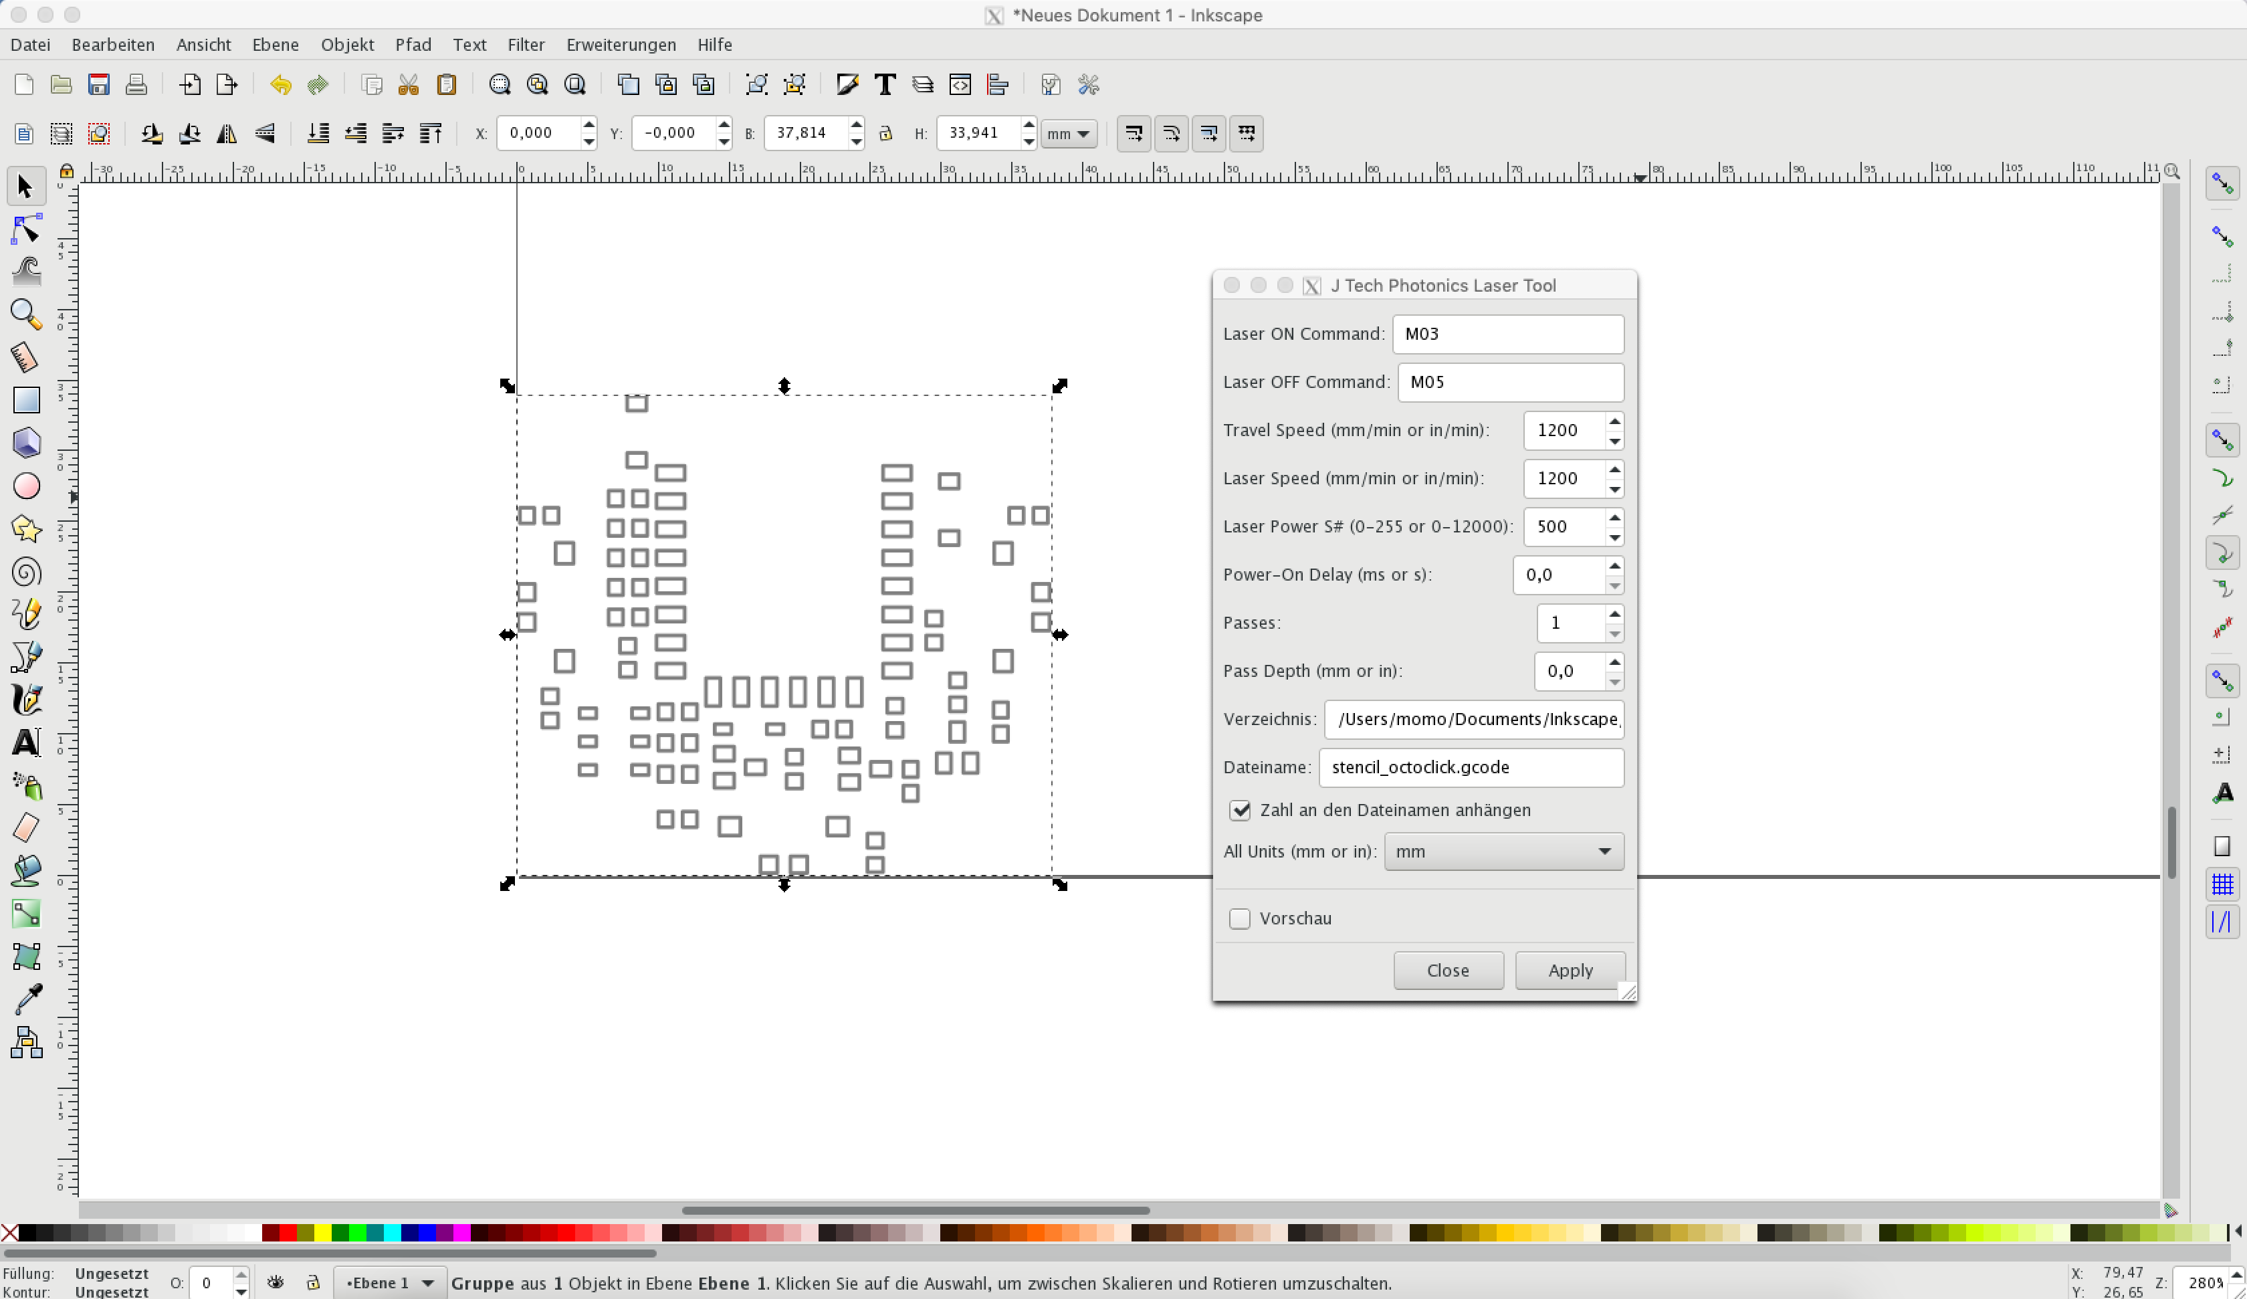Select the zoom tool
Screen dimensions: 2247x1299
[x=26, y=315]
